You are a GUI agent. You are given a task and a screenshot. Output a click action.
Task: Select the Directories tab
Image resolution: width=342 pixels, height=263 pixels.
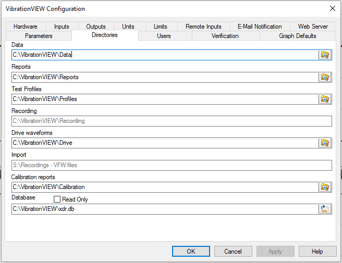(x=105, y=35)
